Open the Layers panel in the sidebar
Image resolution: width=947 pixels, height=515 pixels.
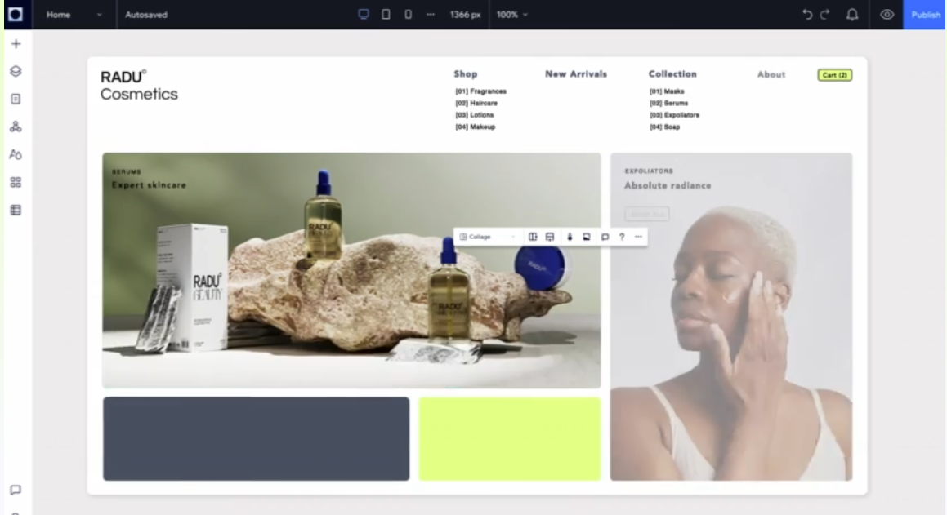16,70
